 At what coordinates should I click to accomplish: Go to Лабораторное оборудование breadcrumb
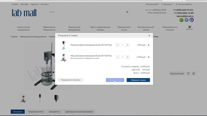click(33, 37)
